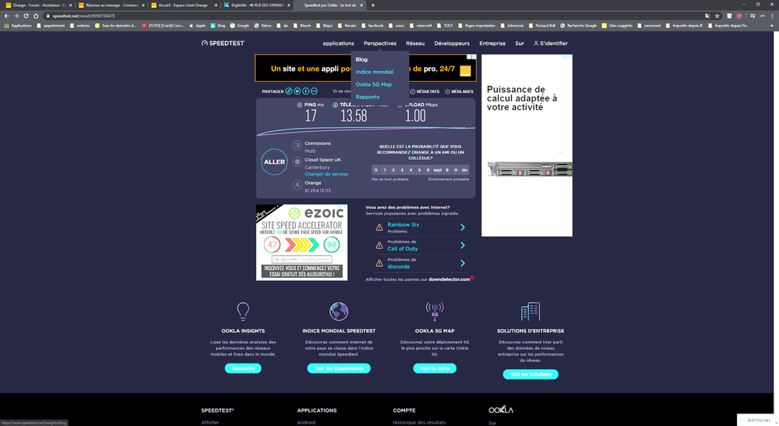Open Perspectives navigation menu
This screenshot has height=426, width=779.
(380, 43)
